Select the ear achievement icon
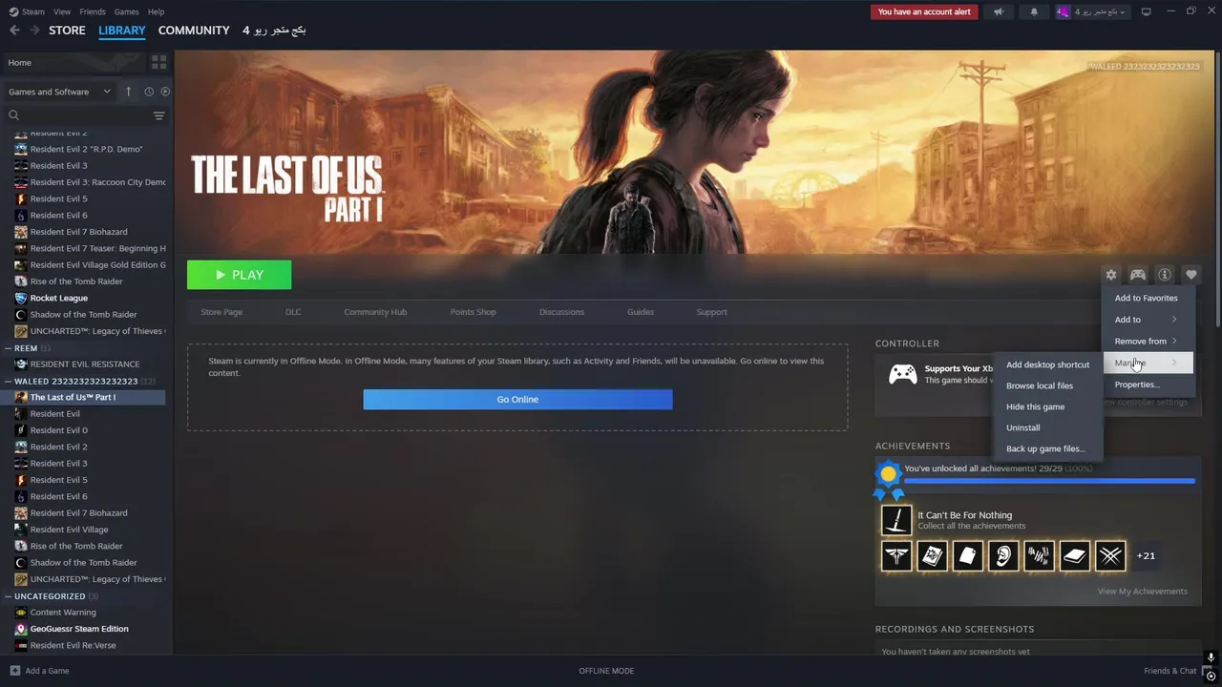The image size is (1222, 687). tap(1003, 555)
